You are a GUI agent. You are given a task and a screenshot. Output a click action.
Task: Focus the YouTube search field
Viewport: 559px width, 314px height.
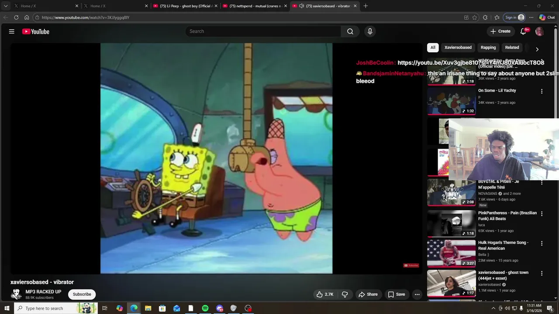(263, 31)
